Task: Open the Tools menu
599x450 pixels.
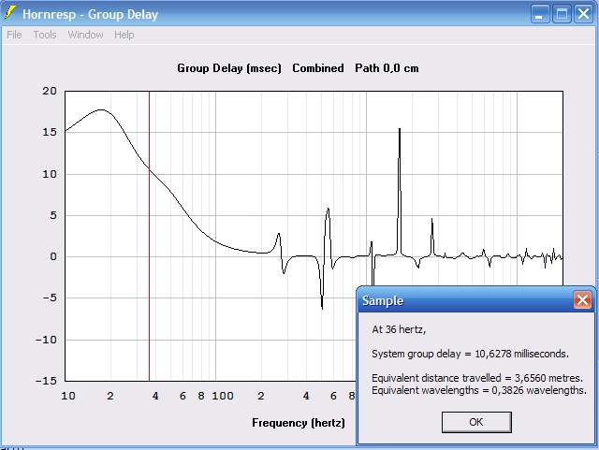Action: [x=45, y=35]
